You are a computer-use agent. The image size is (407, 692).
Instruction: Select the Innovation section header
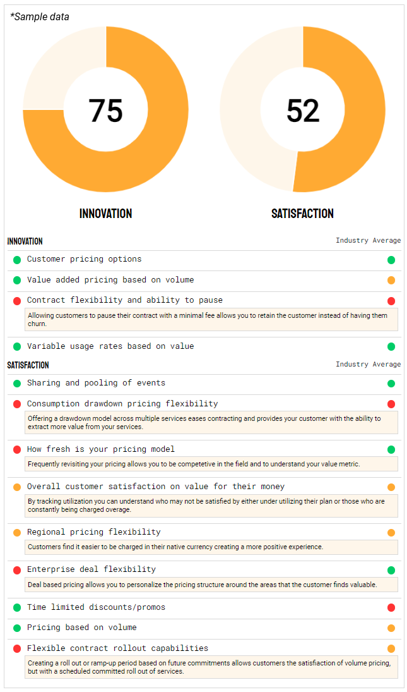pyautogui.click(x=25, y=241)
